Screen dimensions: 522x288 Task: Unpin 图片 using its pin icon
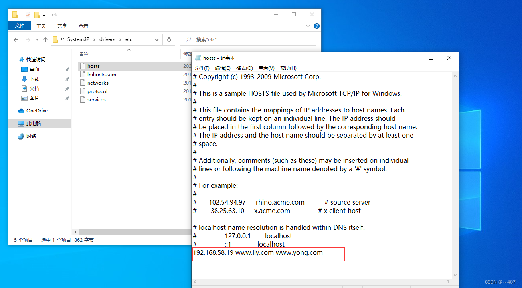[67, 98]
